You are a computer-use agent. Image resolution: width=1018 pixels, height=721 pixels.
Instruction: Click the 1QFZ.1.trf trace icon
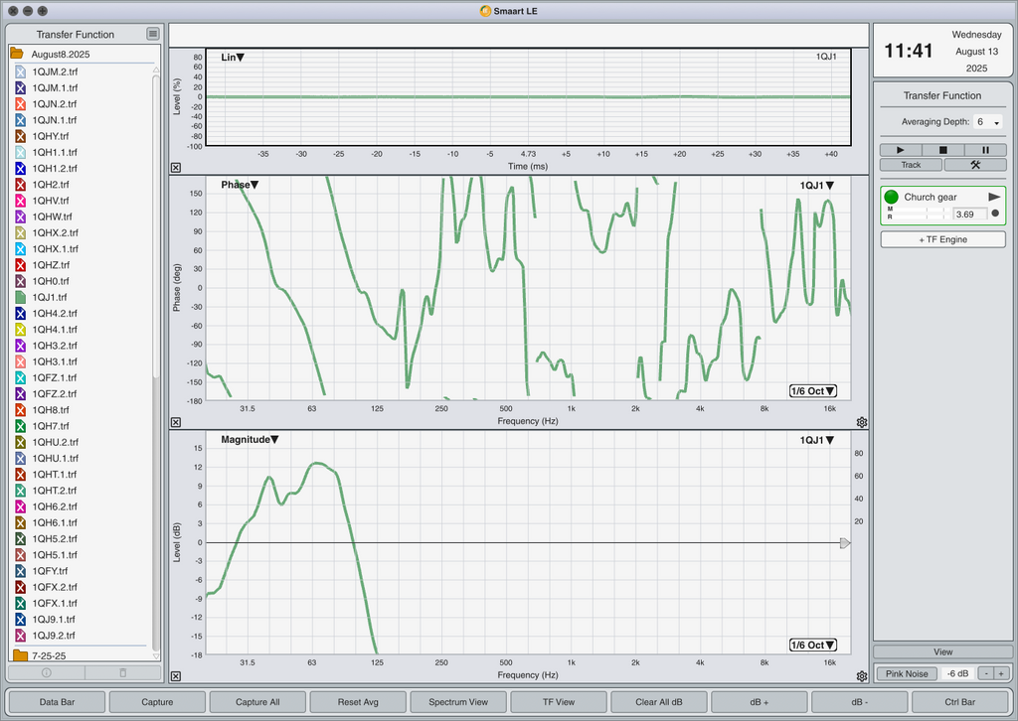20,377
